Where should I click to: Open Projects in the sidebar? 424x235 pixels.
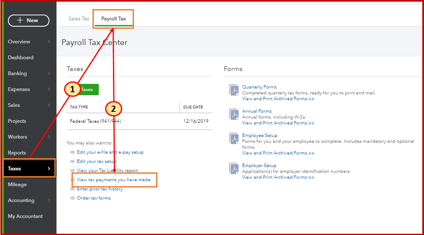(17, 121)
